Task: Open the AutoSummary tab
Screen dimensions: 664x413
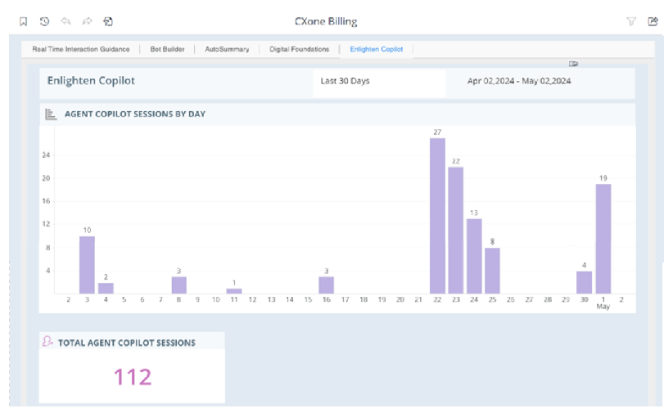Action: click(x=227, y=49)
